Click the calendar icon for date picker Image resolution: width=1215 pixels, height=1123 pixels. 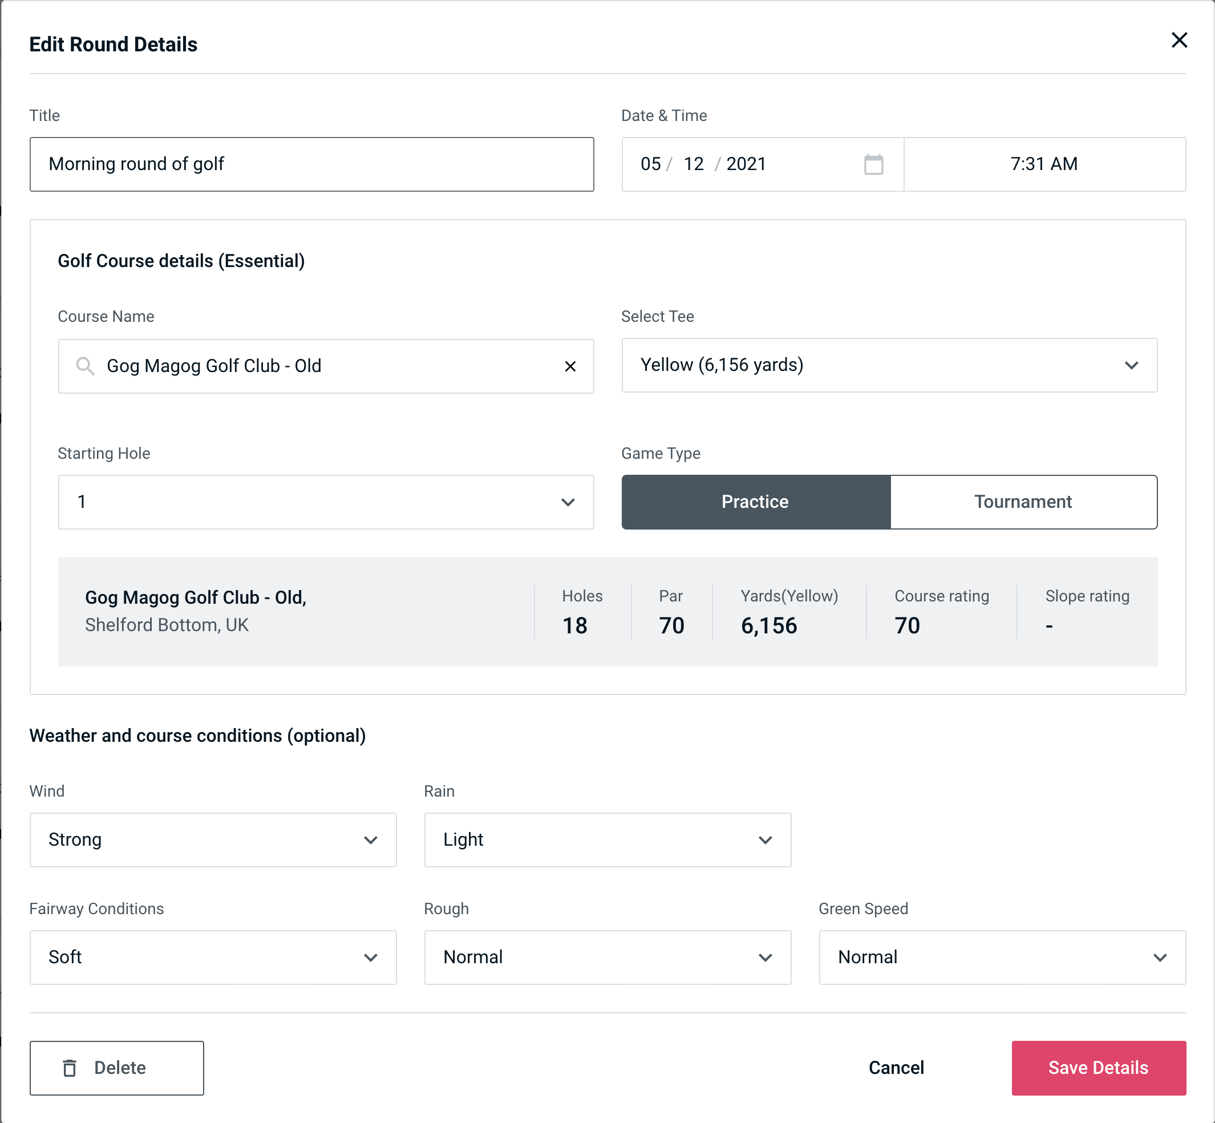872,164
